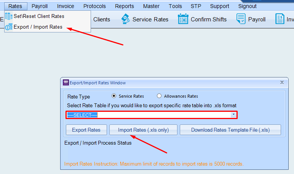This screenshot has width=294, height=174.
Task: Choose Export / Import Rates menu entry
Action: [x=48, y=27]
